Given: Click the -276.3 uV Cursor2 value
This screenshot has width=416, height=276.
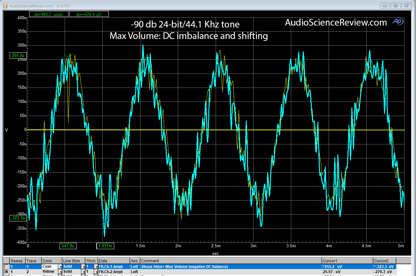Looking at the screenshot, I should pos(385,272).
